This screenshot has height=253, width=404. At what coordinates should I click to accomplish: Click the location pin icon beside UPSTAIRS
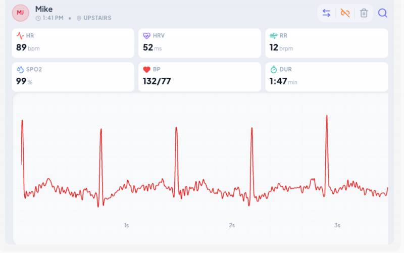pyautogui.click(x=79, y=18)
